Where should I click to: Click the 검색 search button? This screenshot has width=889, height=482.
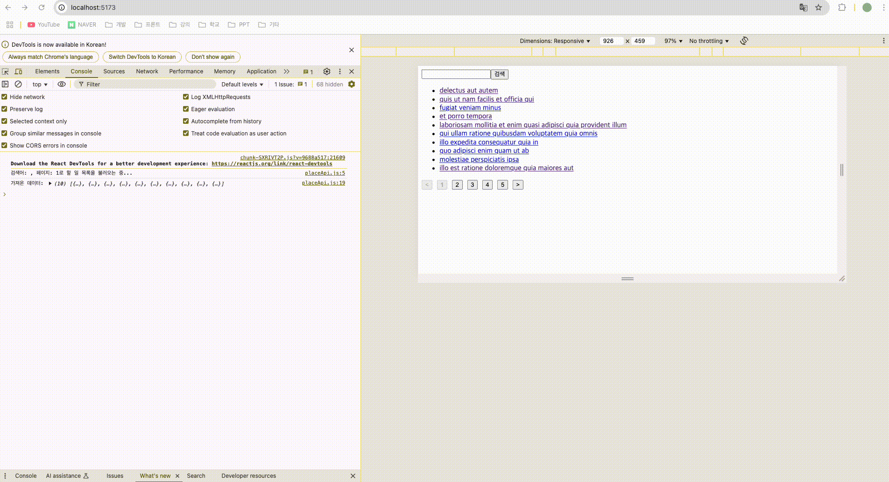[500, 74]
